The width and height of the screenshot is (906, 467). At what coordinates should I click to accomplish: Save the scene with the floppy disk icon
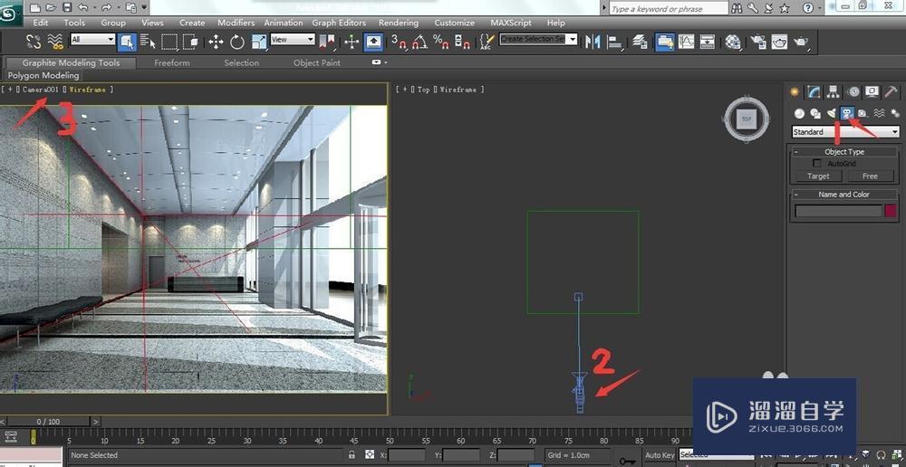(67, 8)
